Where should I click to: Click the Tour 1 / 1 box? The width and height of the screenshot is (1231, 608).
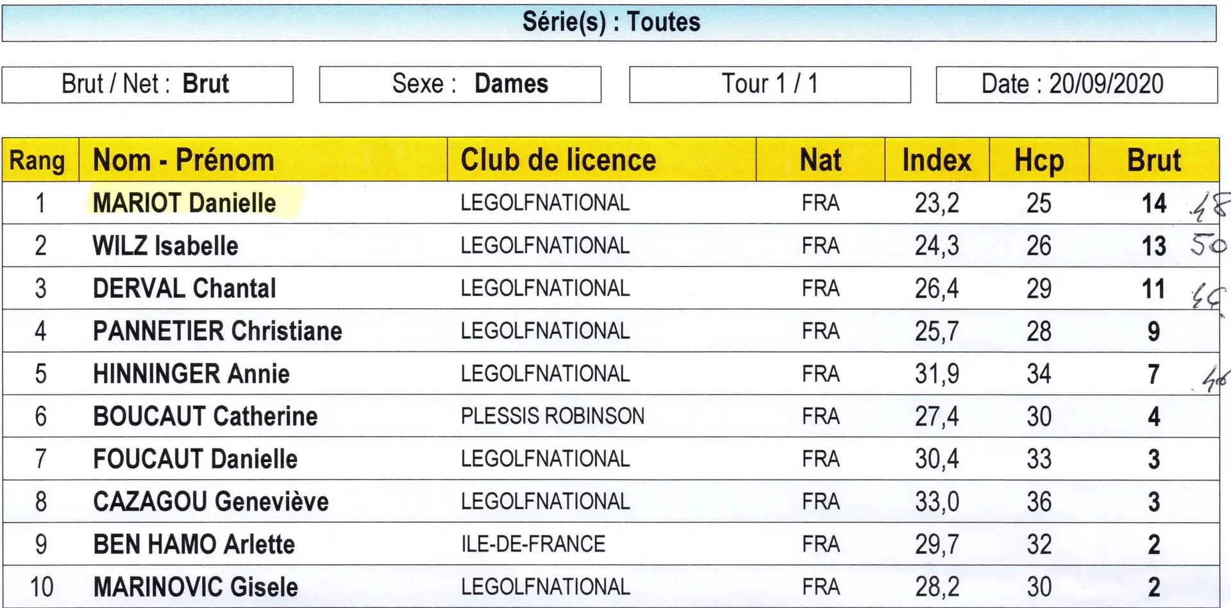(x=770, y=85)
